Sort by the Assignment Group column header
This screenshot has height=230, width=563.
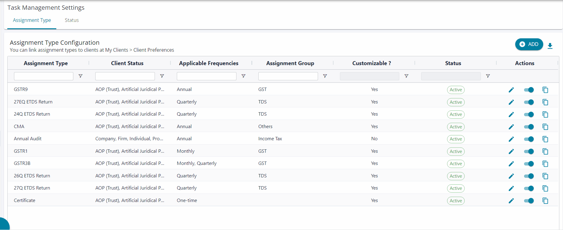[290, 63]
